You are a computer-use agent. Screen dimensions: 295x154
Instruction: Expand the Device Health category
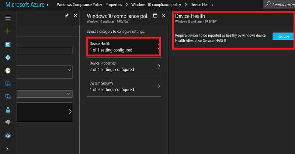(124, 47)
